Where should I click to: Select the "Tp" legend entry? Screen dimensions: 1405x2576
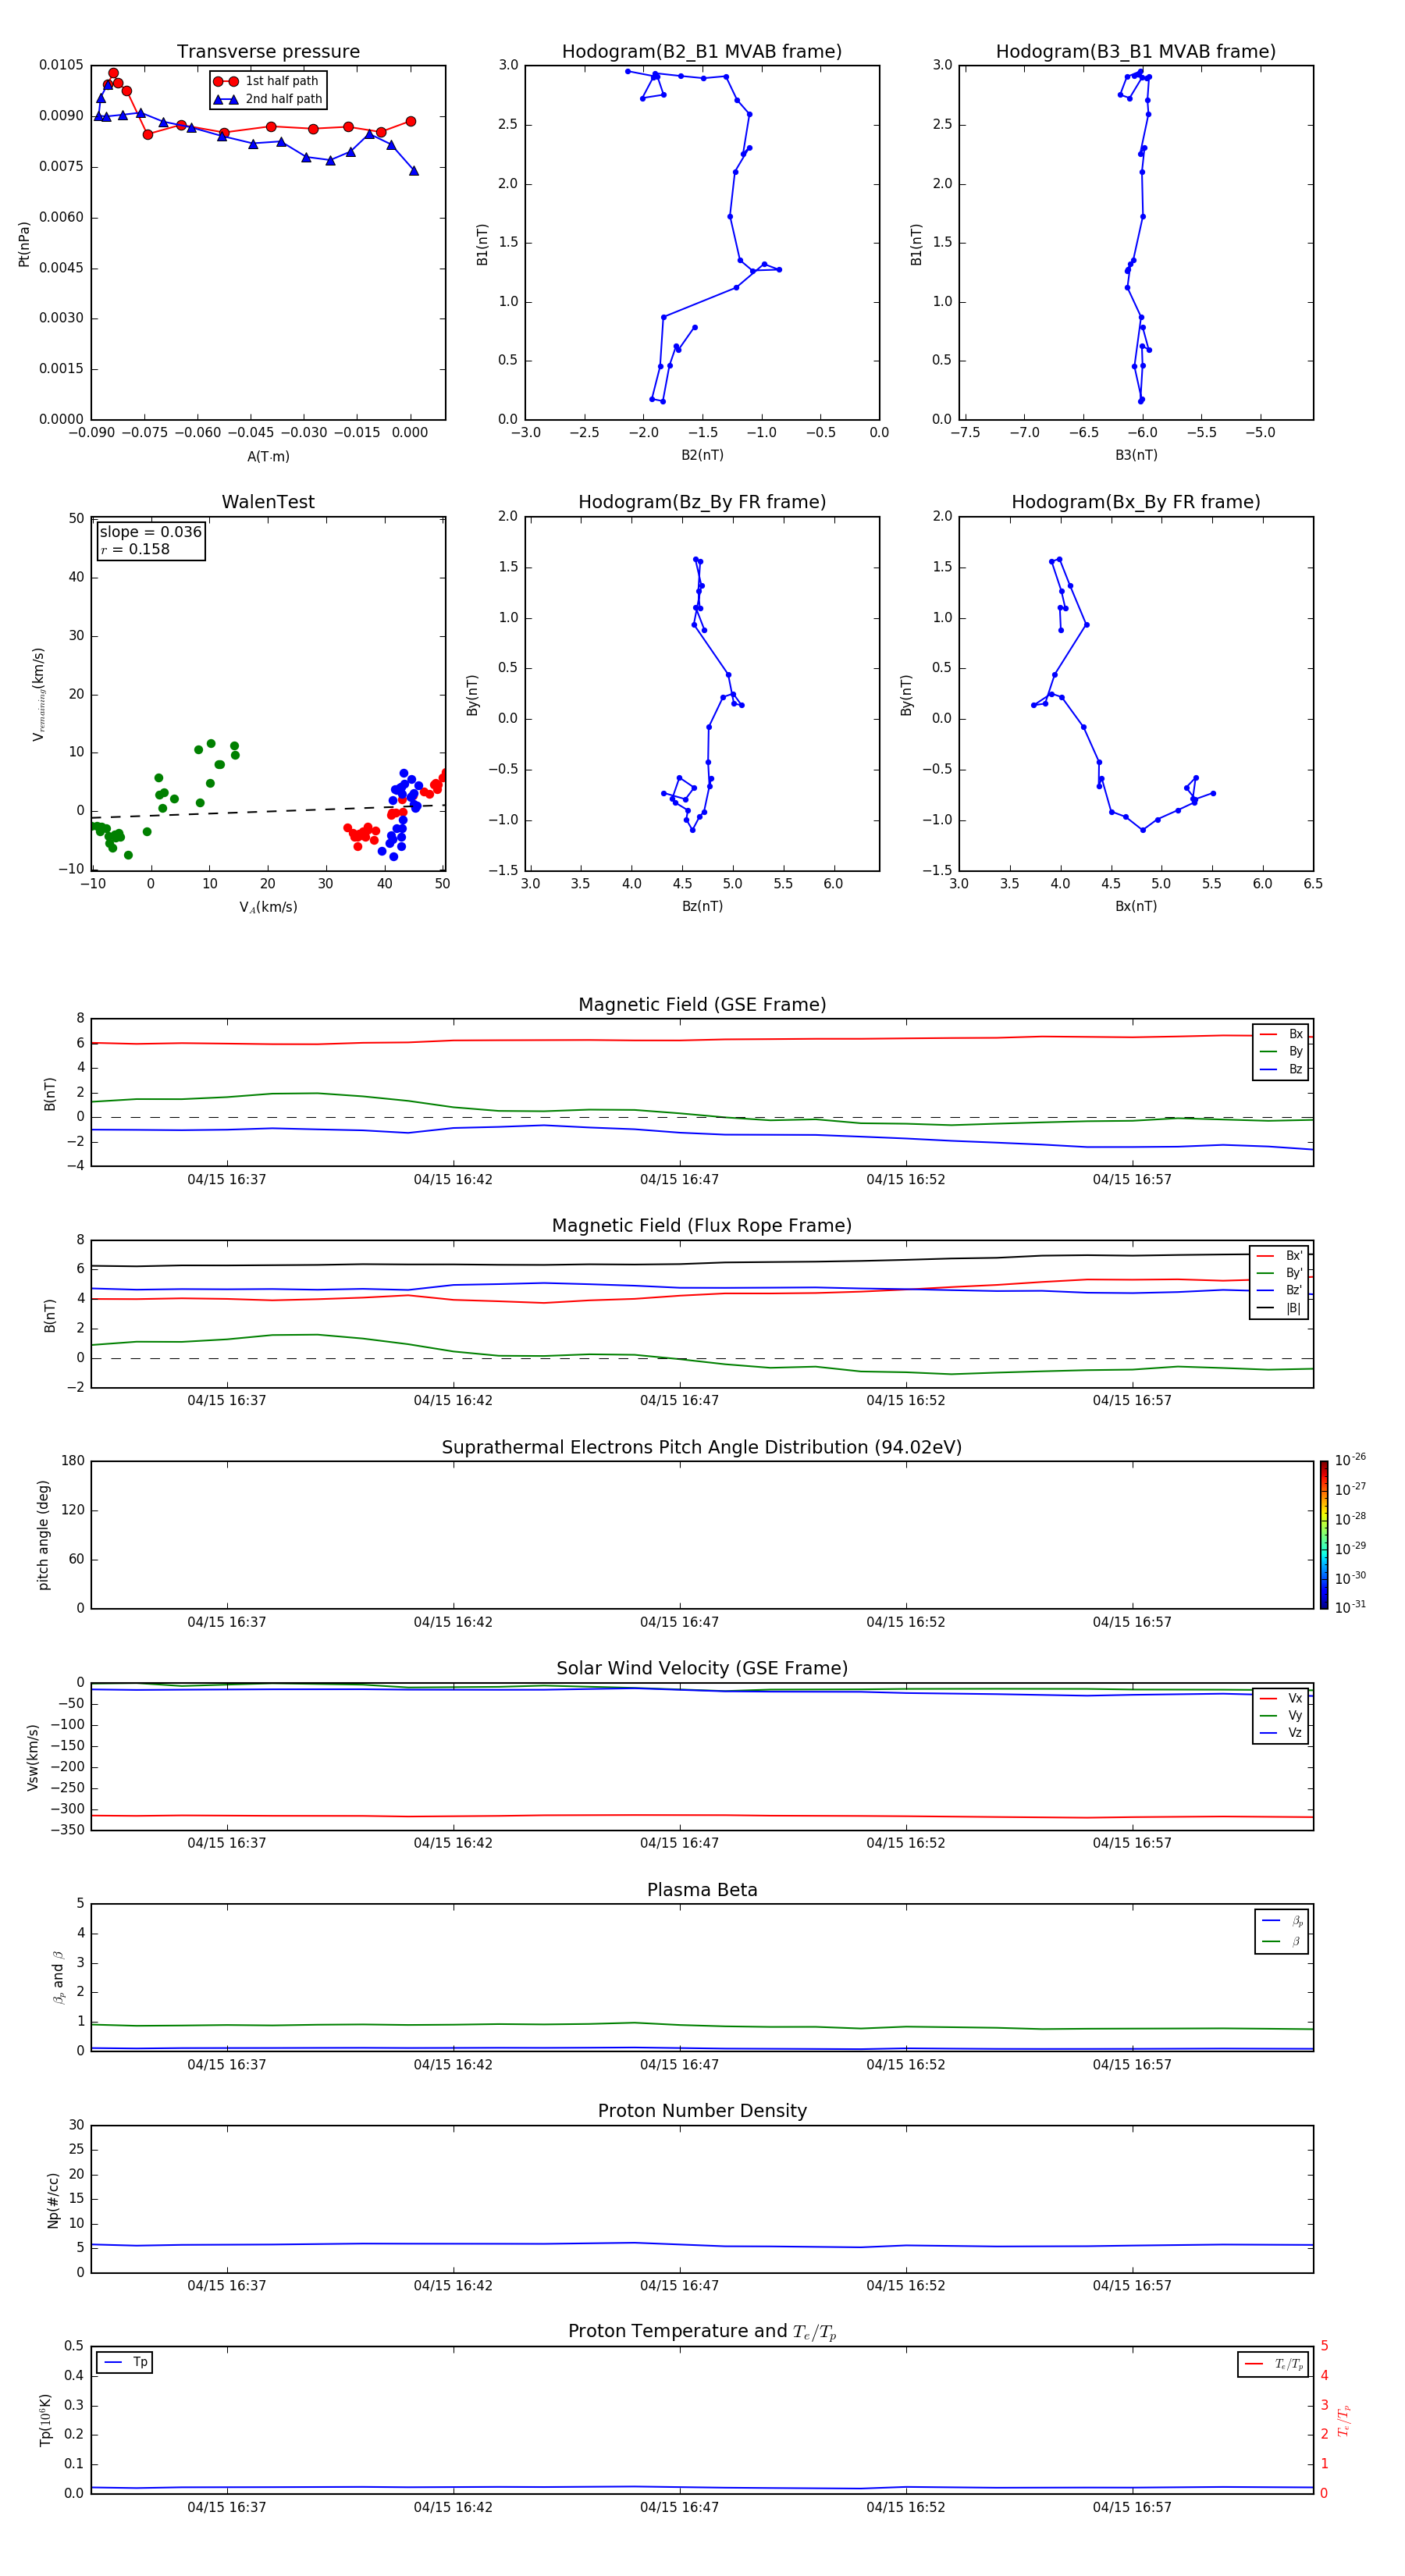[x=125, y=2362]
